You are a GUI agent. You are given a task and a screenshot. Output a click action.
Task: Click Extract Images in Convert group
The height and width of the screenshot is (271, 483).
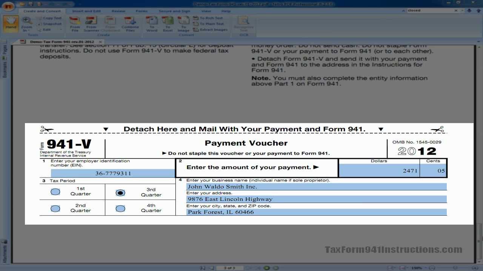(210, 29)
